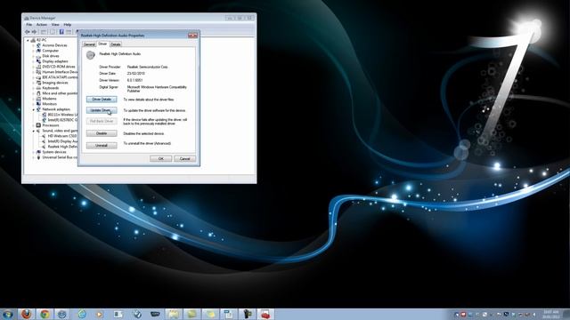Click the Uninstall button in Driver tab

tap(102, 146)
